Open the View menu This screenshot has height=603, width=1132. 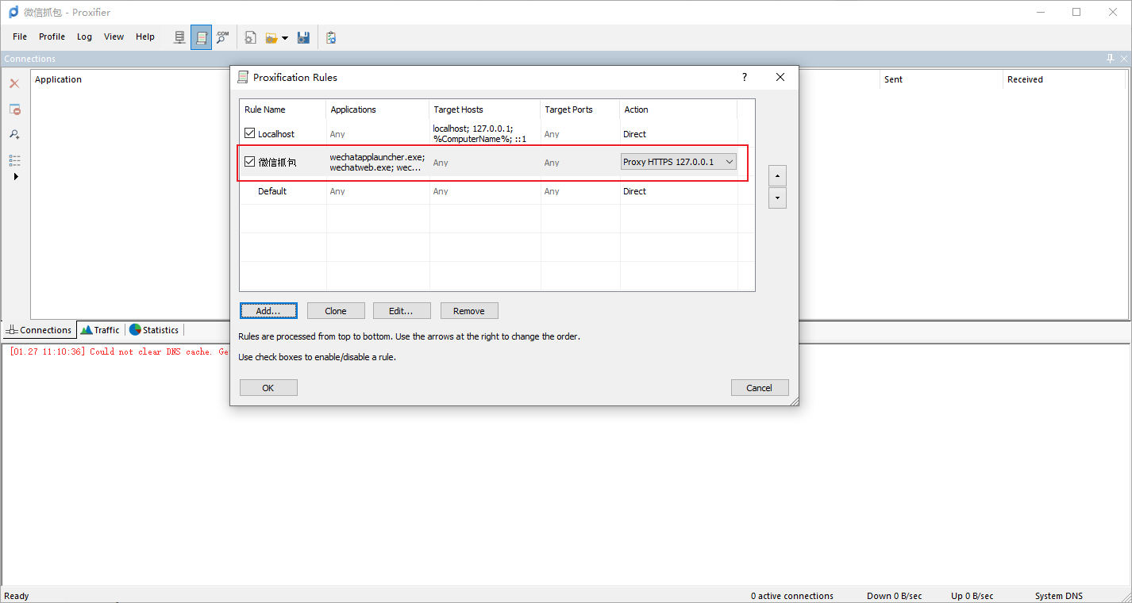pos(114,36)
